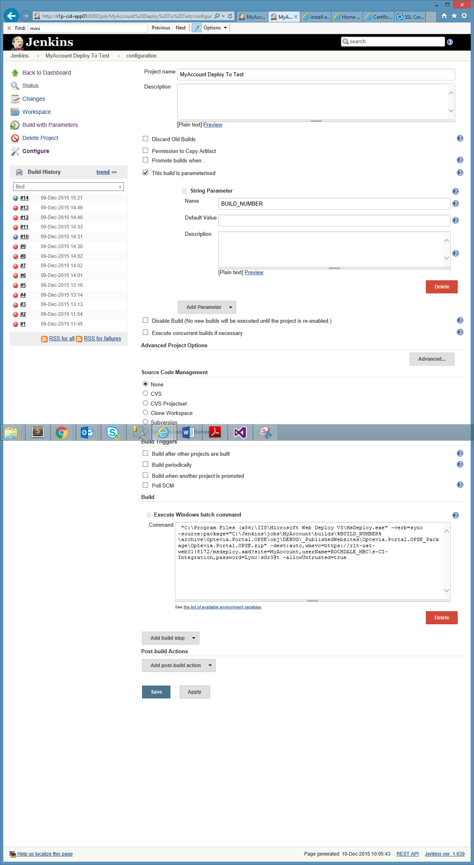Screen dimensions: 474x865
Task: Open help icon for Discard Old Builds
Action: [x=460, y=138]
